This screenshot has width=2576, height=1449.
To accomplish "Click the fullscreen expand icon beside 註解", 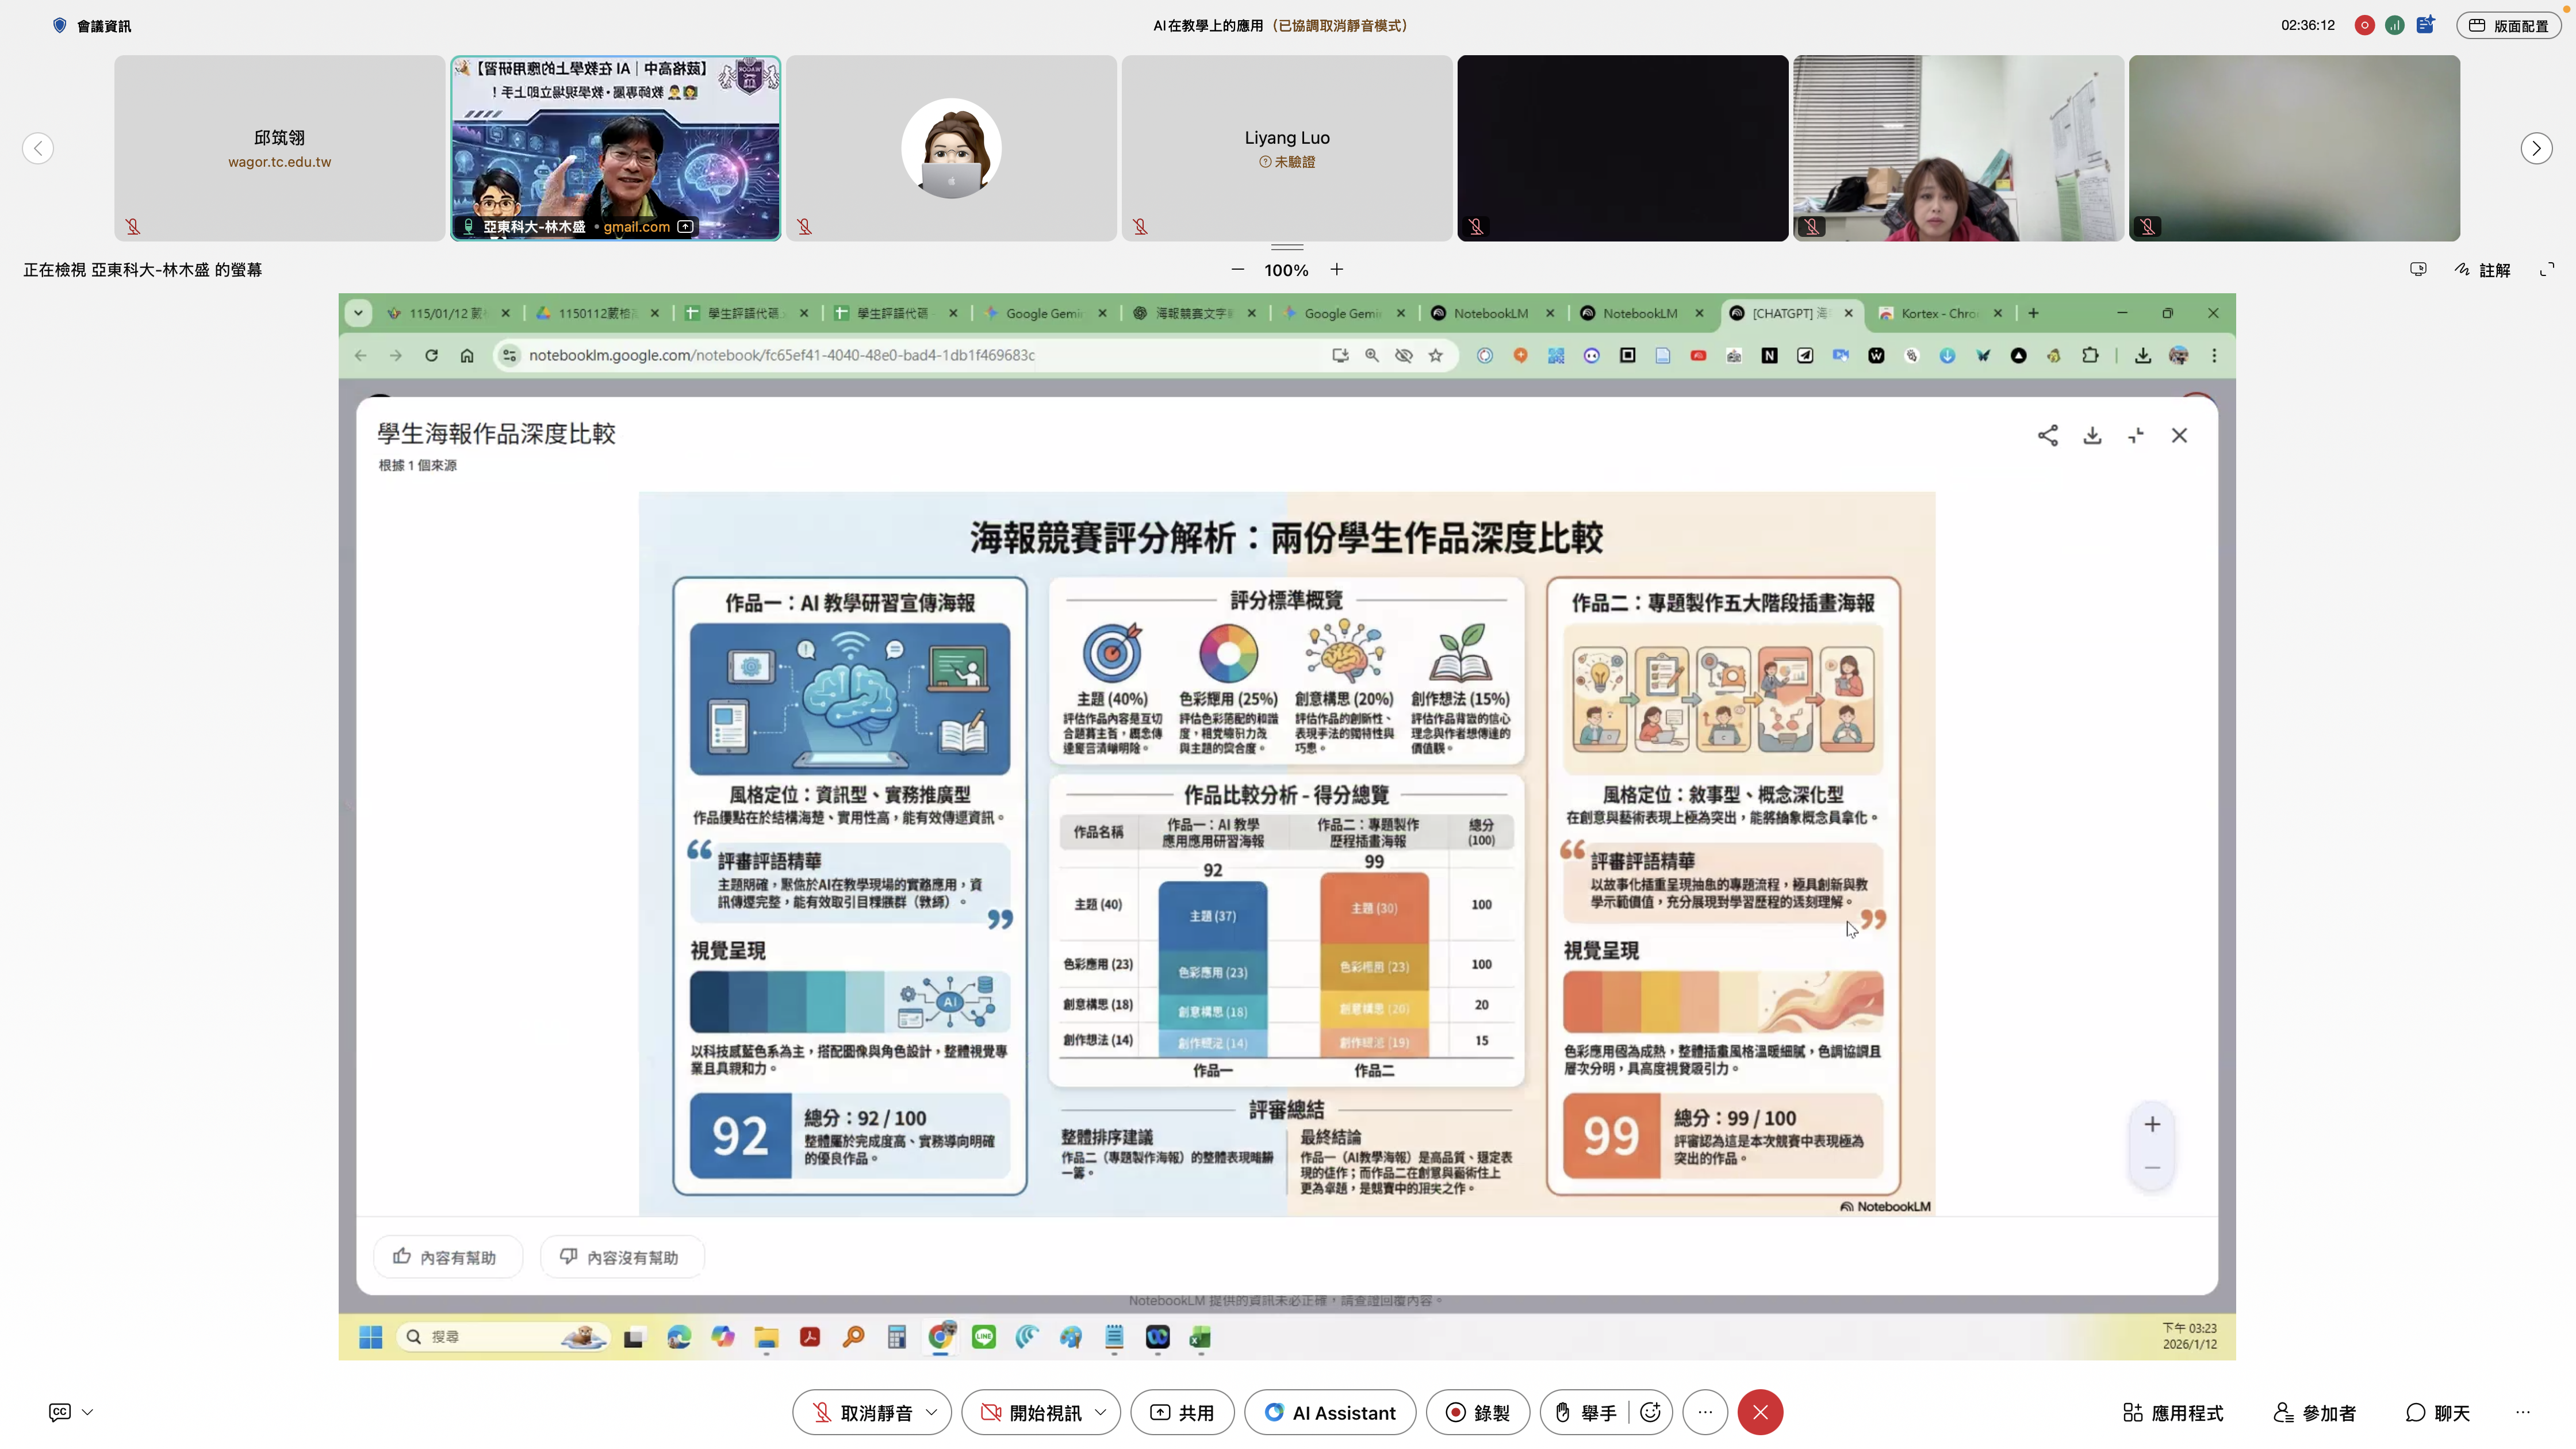I will click(2547, 270).
